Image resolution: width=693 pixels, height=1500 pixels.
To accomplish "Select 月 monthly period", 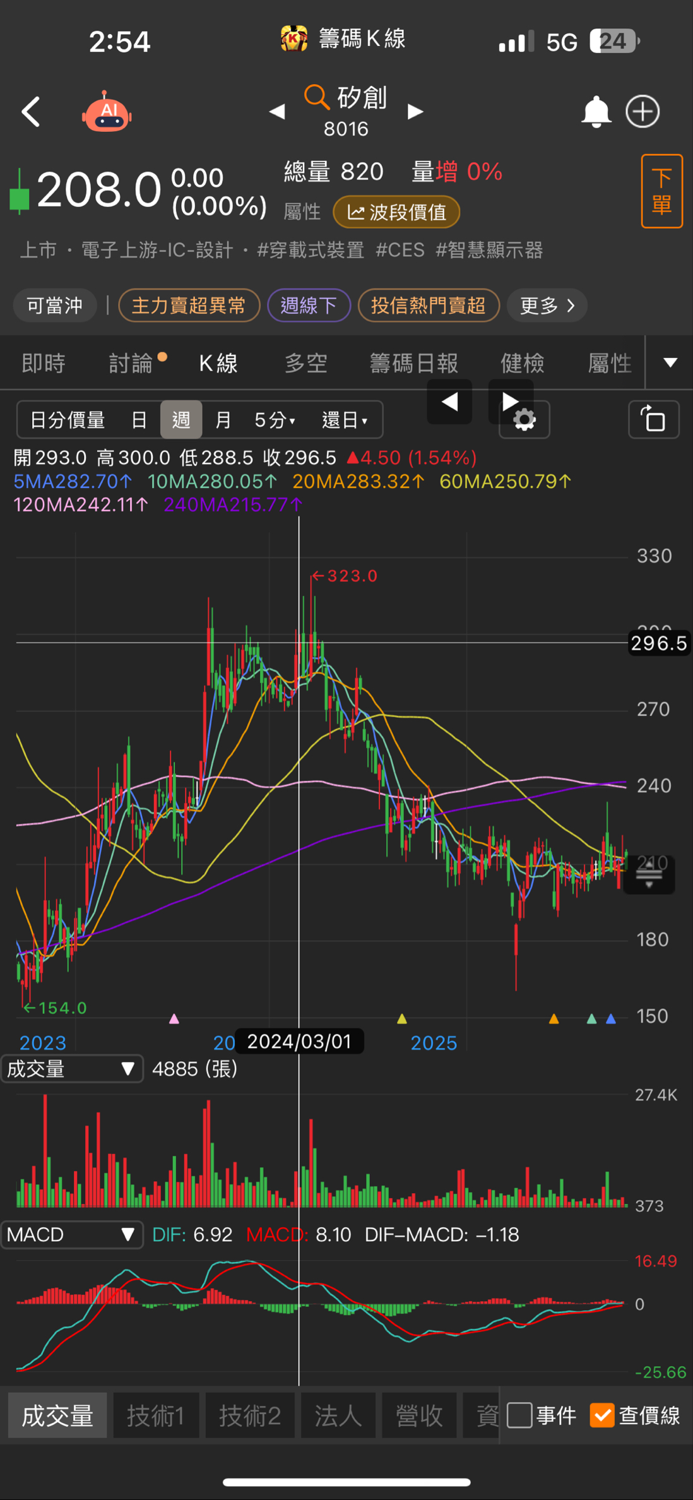I will (223, 420).
